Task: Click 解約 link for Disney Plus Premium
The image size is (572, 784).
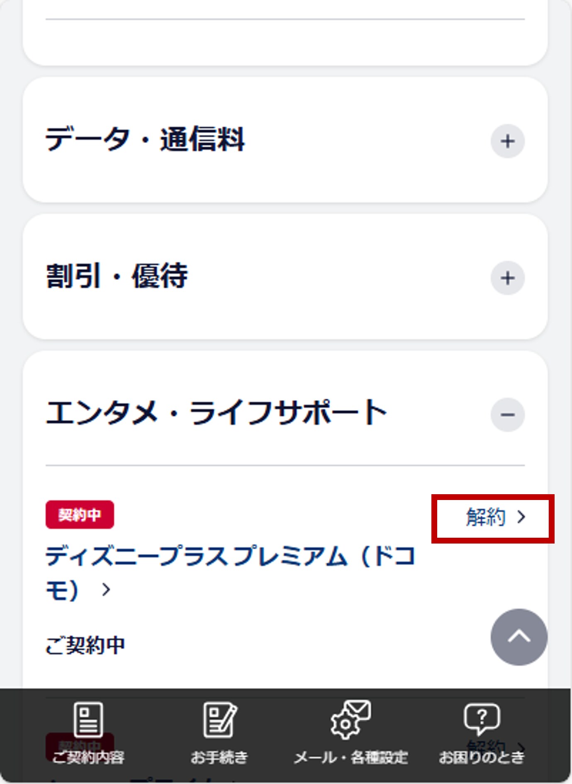Action: click(486, 517)
